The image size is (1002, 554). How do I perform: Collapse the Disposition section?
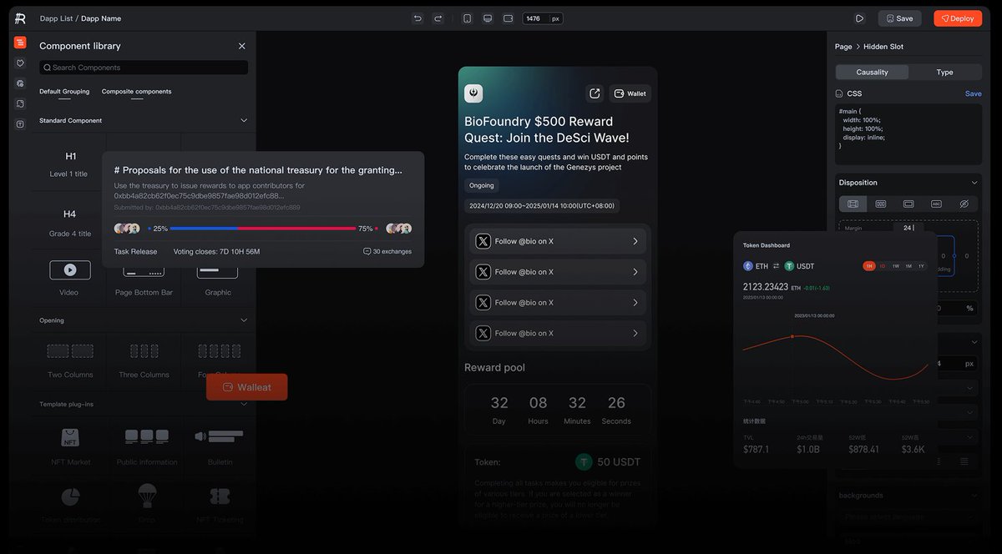coord(974,182)
